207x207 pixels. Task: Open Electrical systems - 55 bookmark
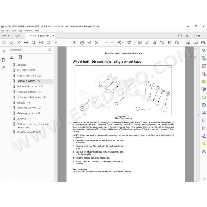(29, 108)
